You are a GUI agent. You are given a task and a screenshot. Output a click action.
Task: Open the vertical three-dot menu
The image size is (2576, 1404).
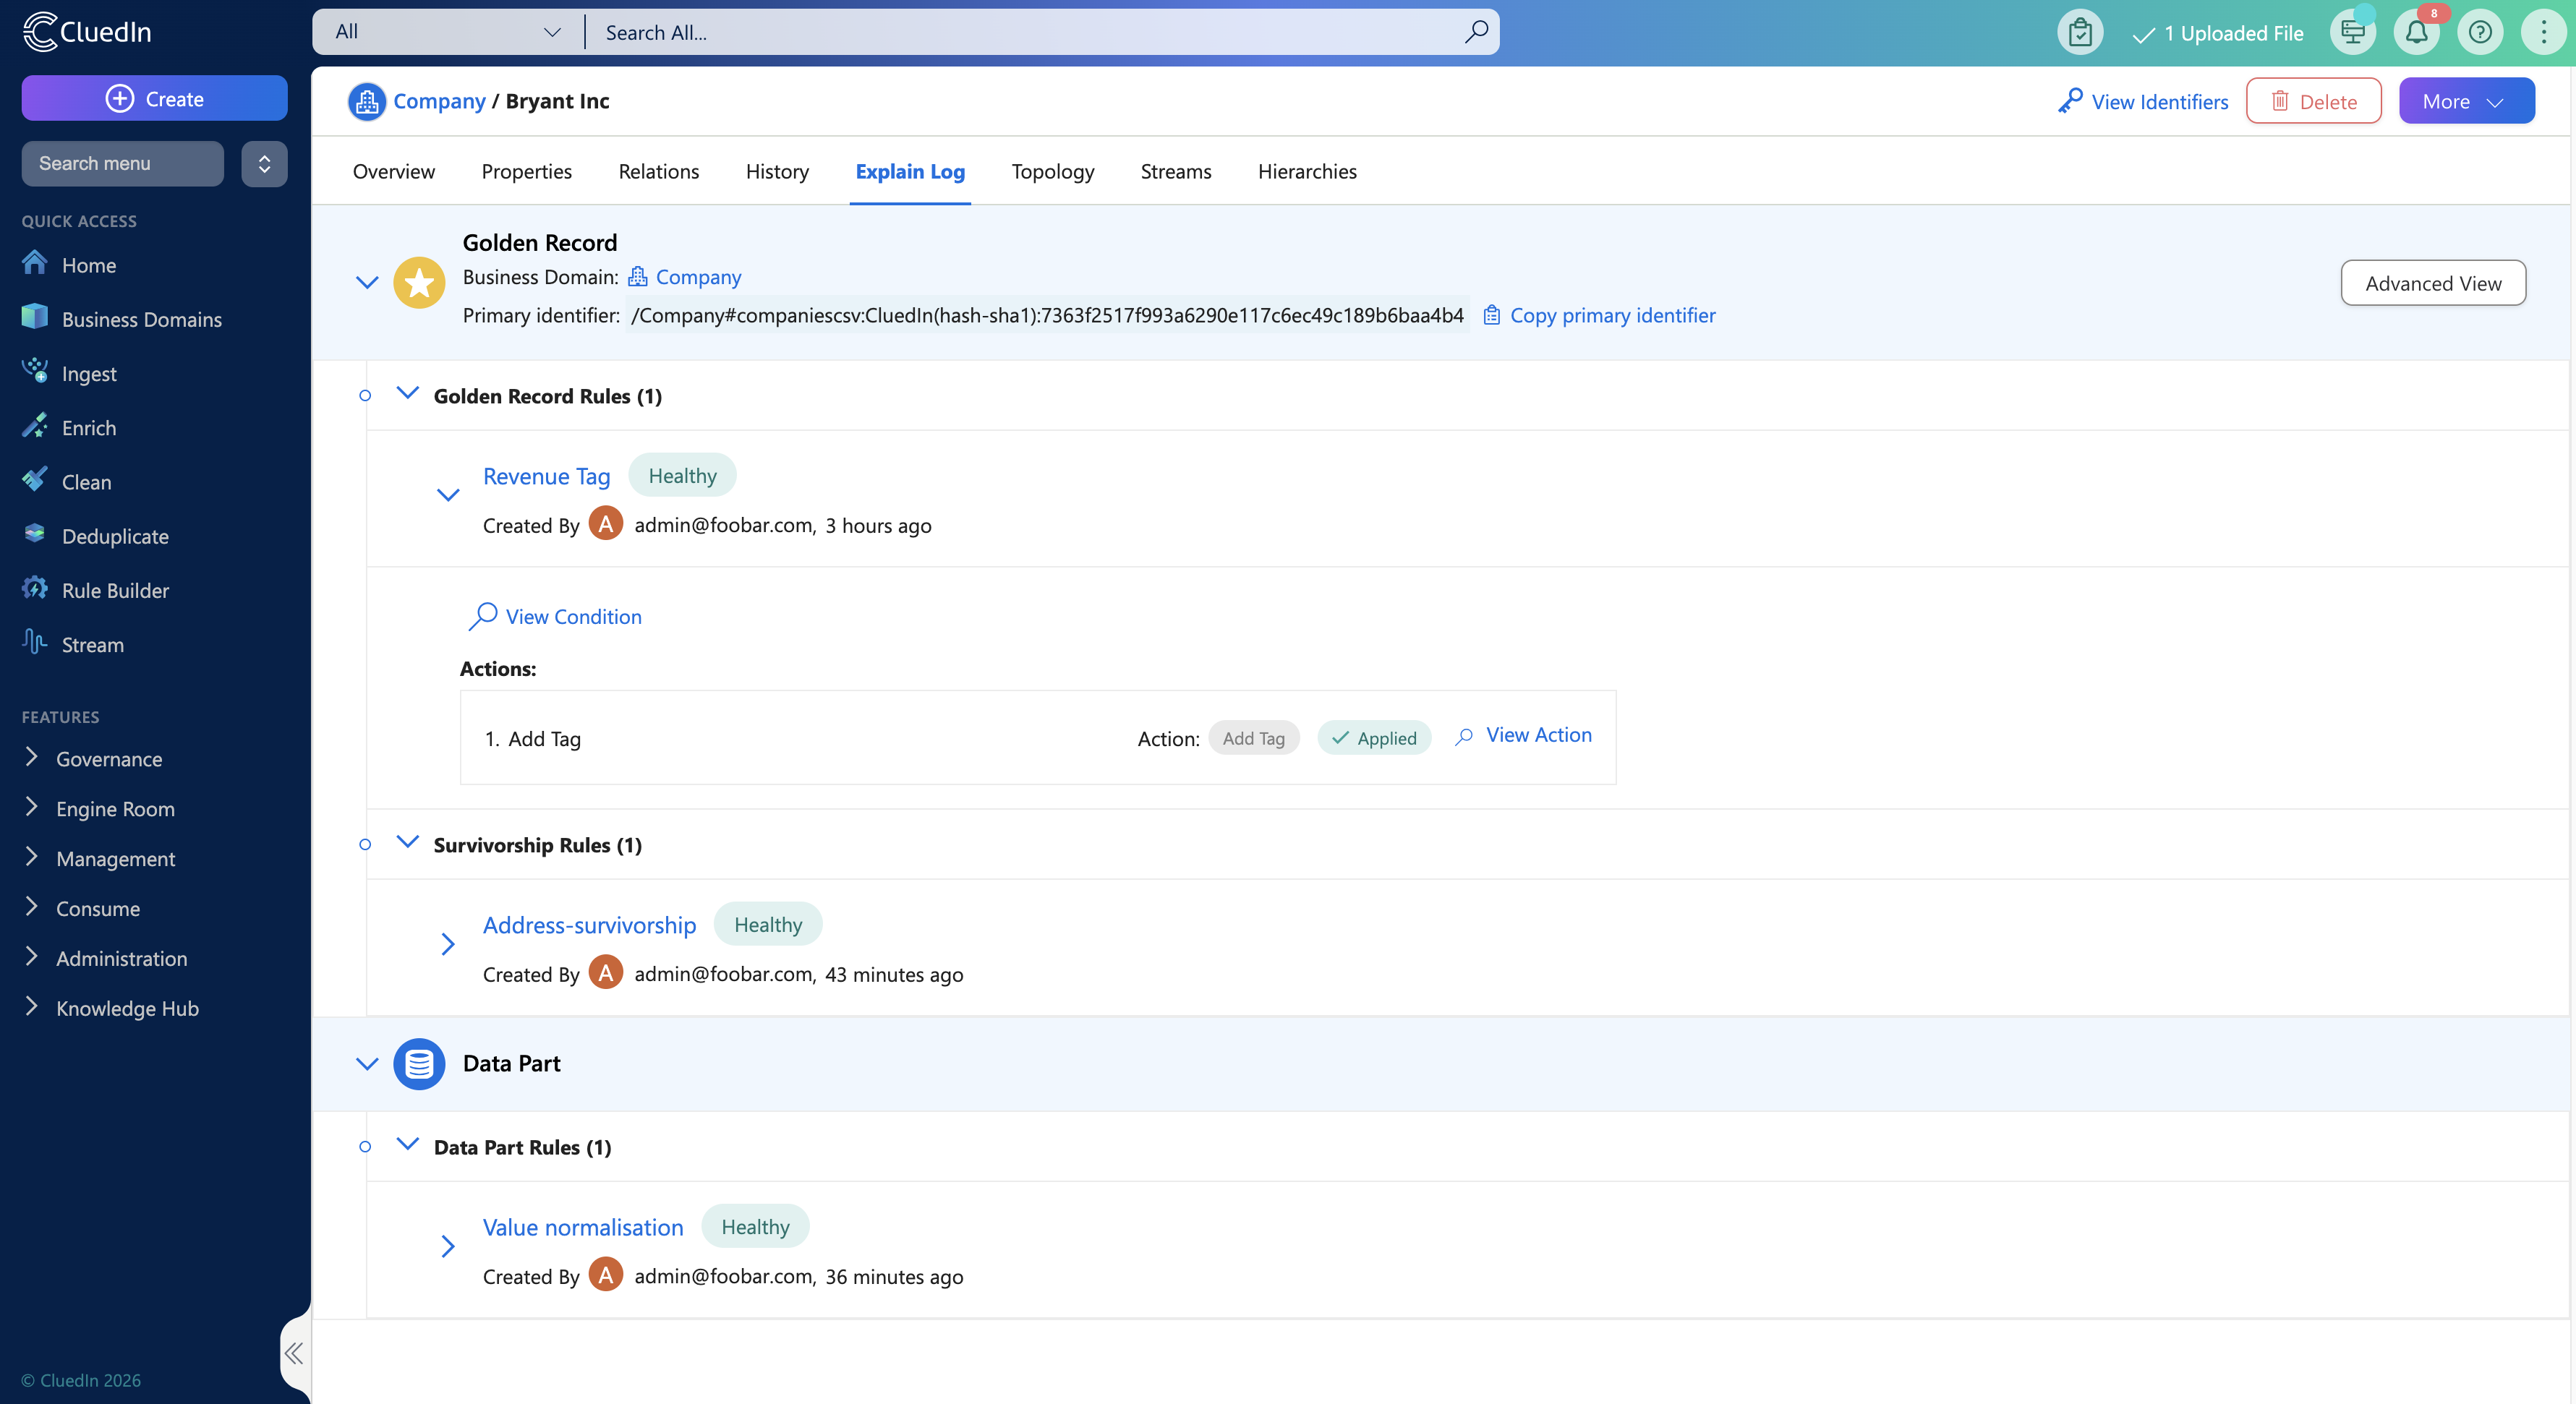(x=2543, y=33)
